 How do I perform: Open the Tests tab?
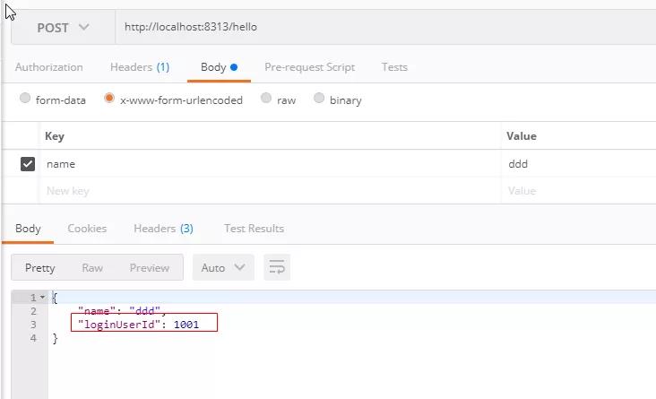coord(394,67)
